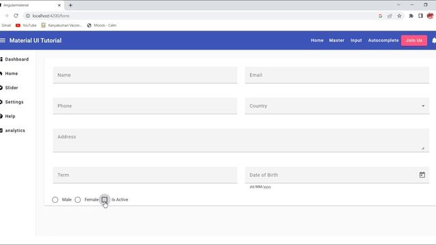
Task: Focus the Term input field
Action: (145, 175)
